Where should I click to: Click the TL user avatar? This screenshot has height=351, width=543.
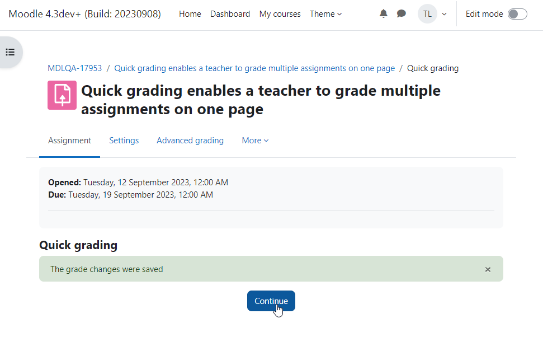coord(427,14)
